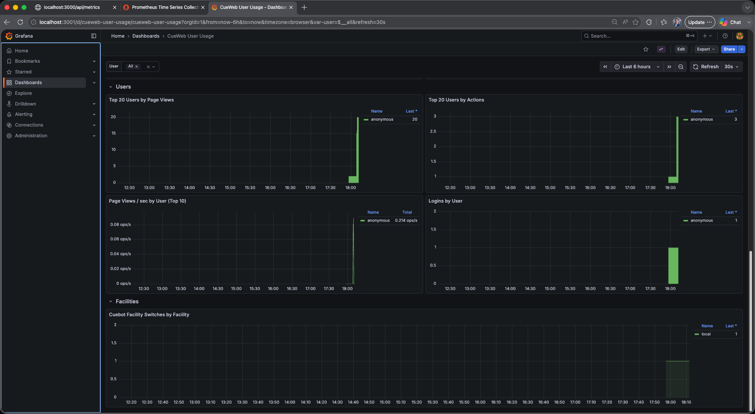Click the Refresh dashboard button
The image size is (755, 414).
point(706,67)
